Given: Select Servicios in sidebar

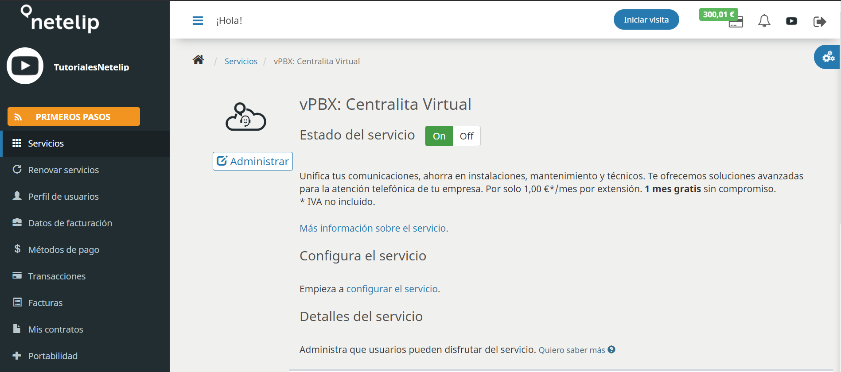Looking at the screenshot, I should (85, 143).
